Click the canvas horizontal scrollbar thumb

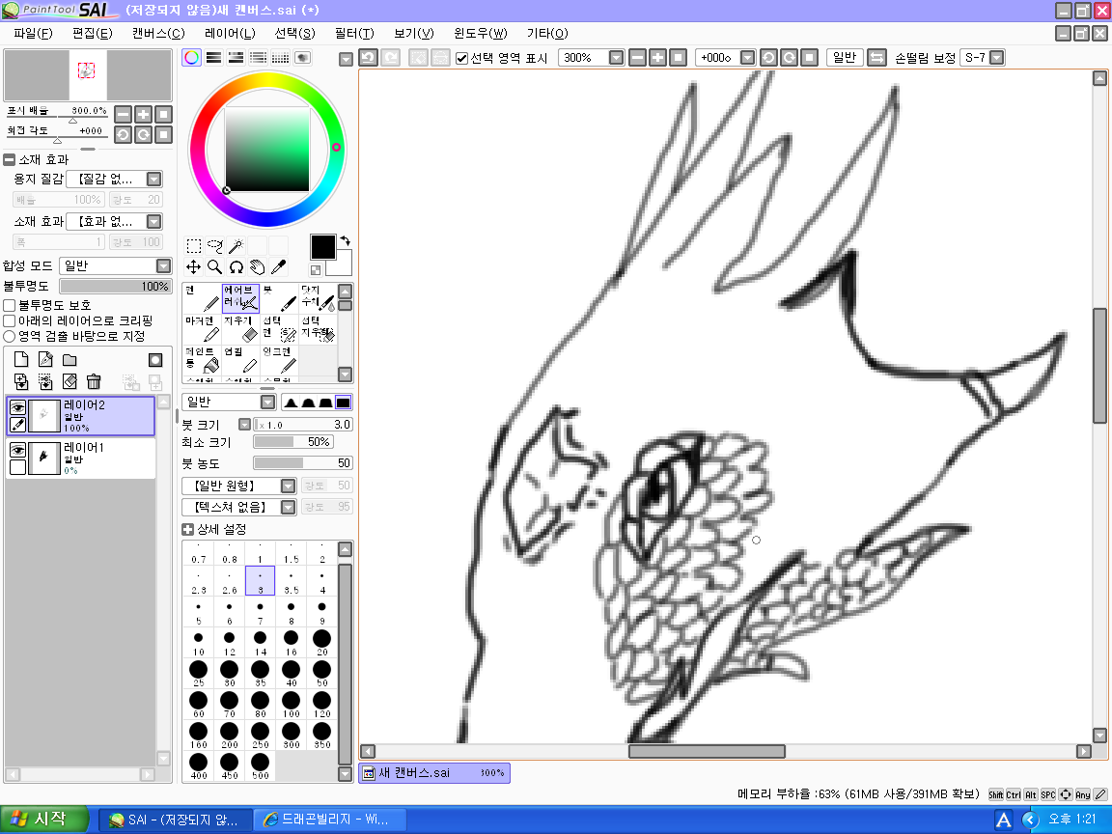tap(707, 751)
